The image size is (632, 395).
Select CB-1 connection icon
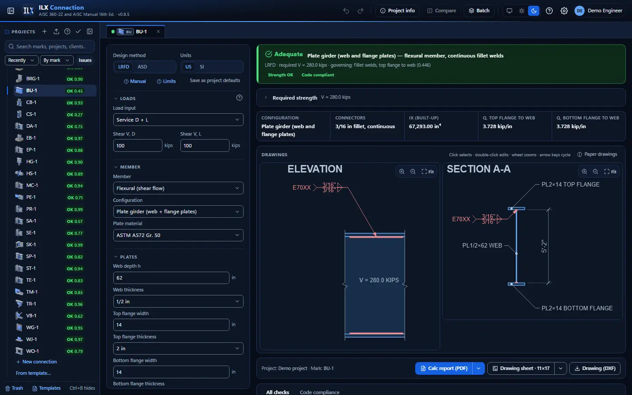coord(19,102)
